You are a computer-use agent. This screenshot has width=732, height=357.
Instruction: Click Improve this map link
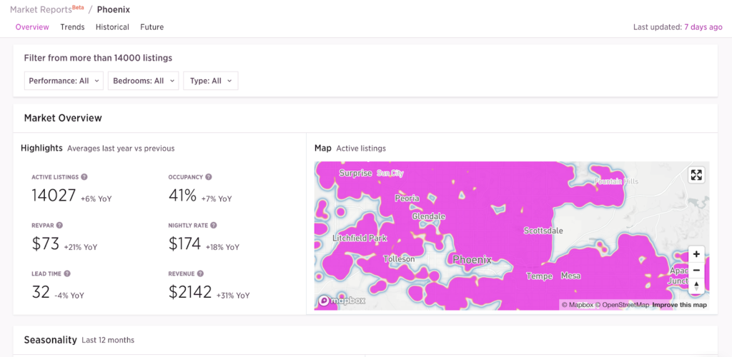[x=680, y=305]
